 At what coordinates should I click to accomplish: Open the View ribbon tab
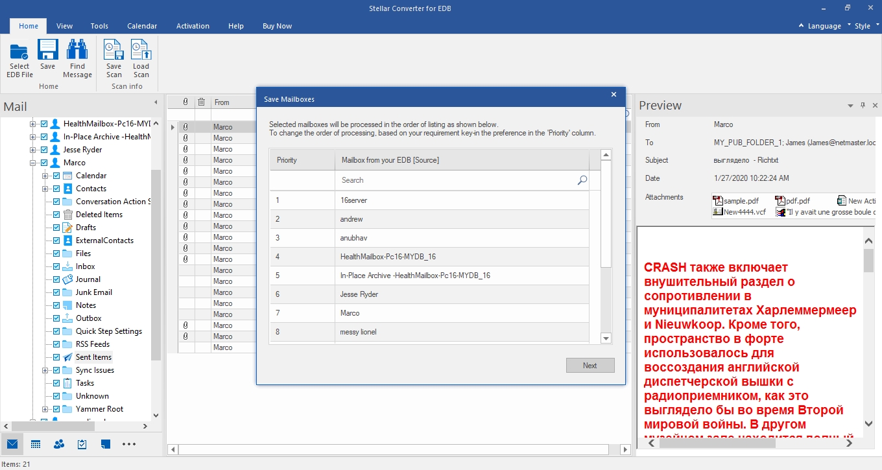tap(64, 26)
